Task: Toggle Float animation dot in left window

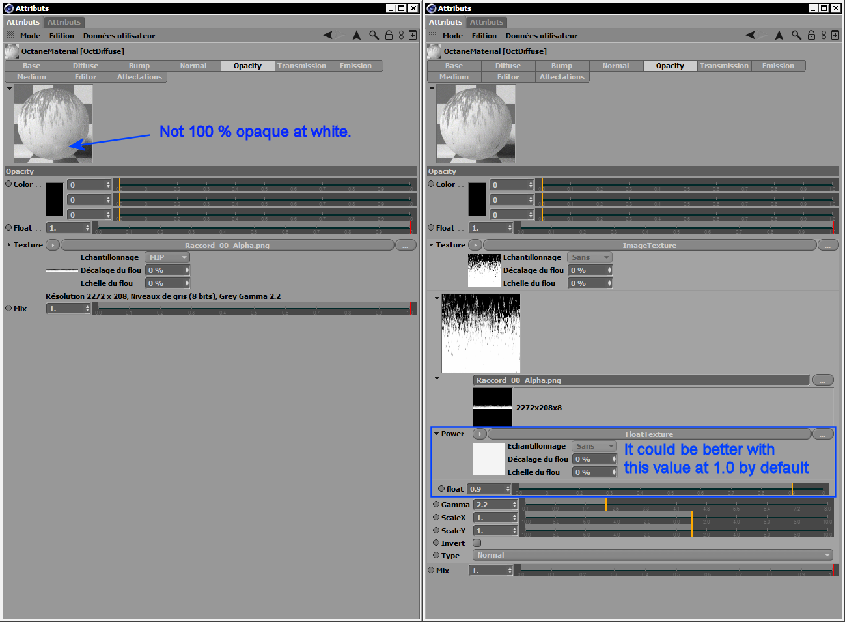Action: (8, 228)
